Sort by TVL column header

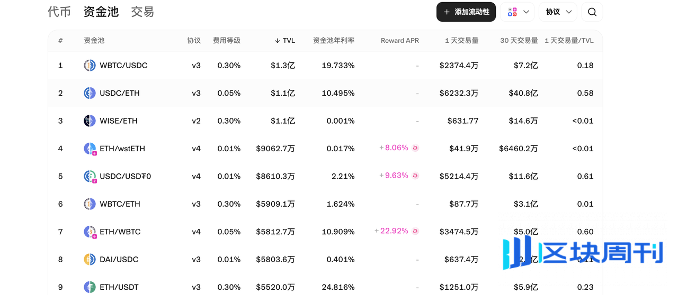pyautogui.click(x=284, y=41)
